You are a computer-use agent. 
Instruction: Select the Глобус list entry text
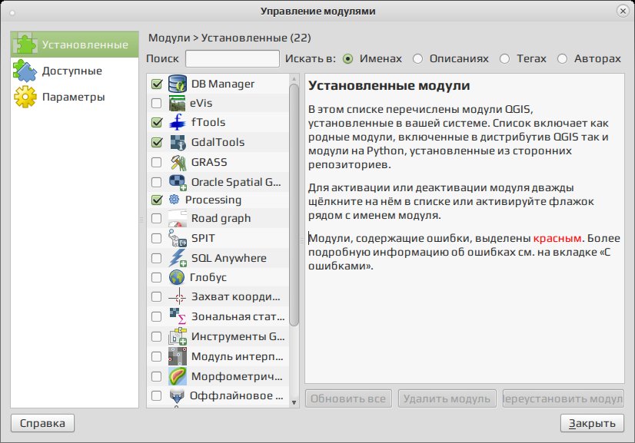[208, 277]
